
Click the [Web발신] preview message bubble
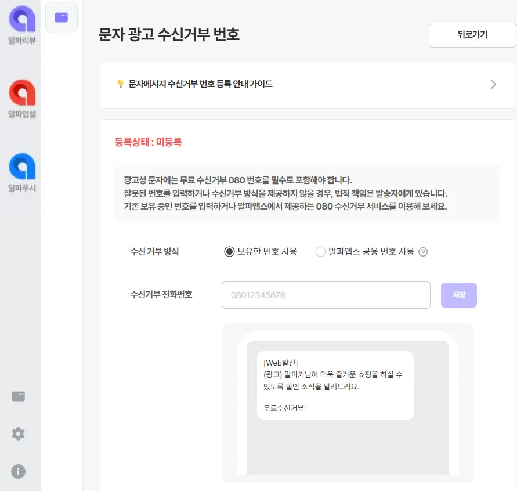[335, 385]
